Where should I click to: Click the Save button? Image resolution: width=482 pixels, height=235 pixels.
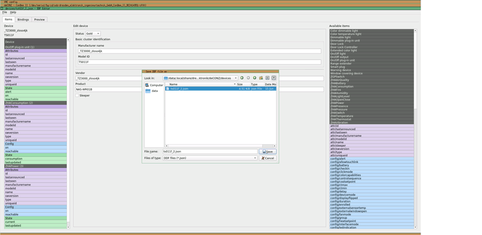(268, 151)
